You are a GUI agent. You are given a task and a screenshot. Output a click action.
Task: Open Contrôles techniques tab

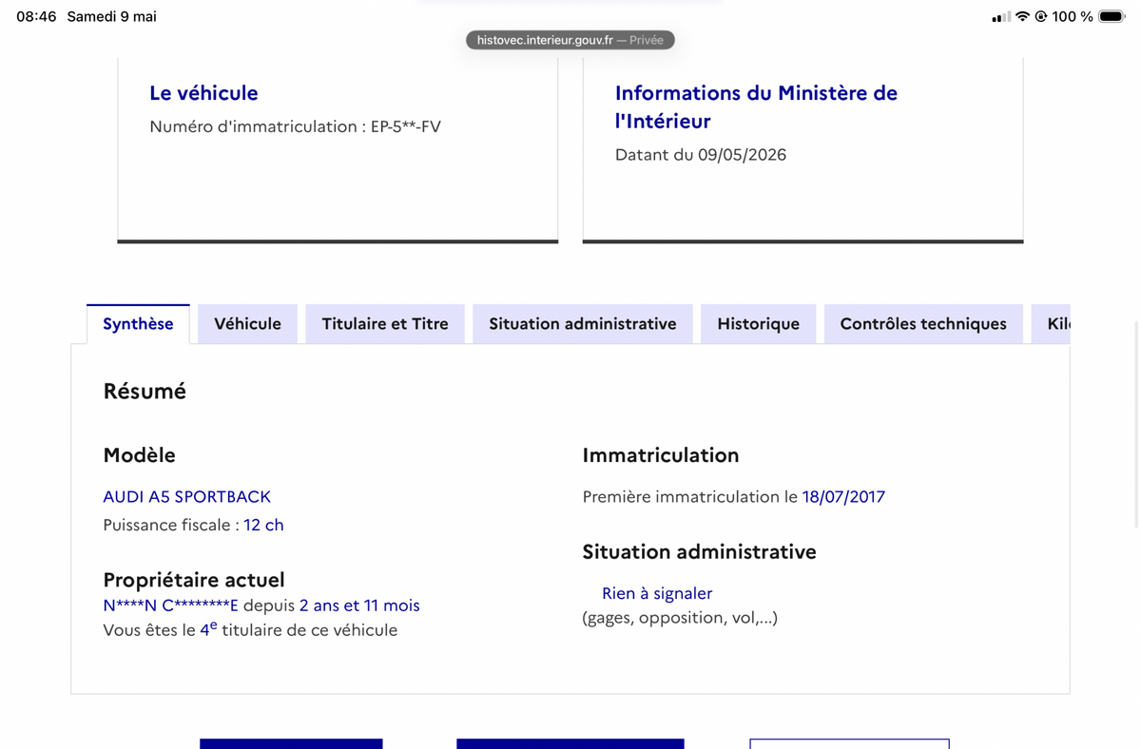pos(923,323)
